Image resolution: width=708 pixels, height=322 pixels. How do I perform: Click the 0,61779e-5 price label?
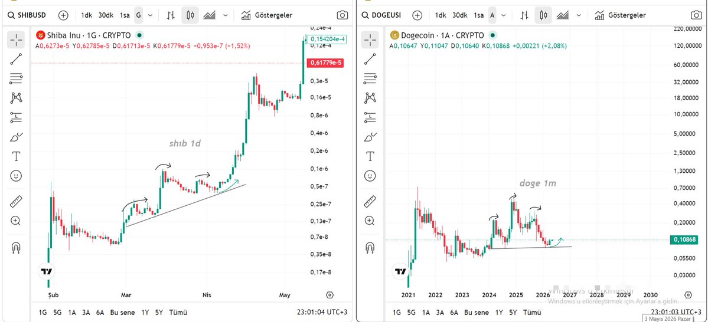coord(325,63)
